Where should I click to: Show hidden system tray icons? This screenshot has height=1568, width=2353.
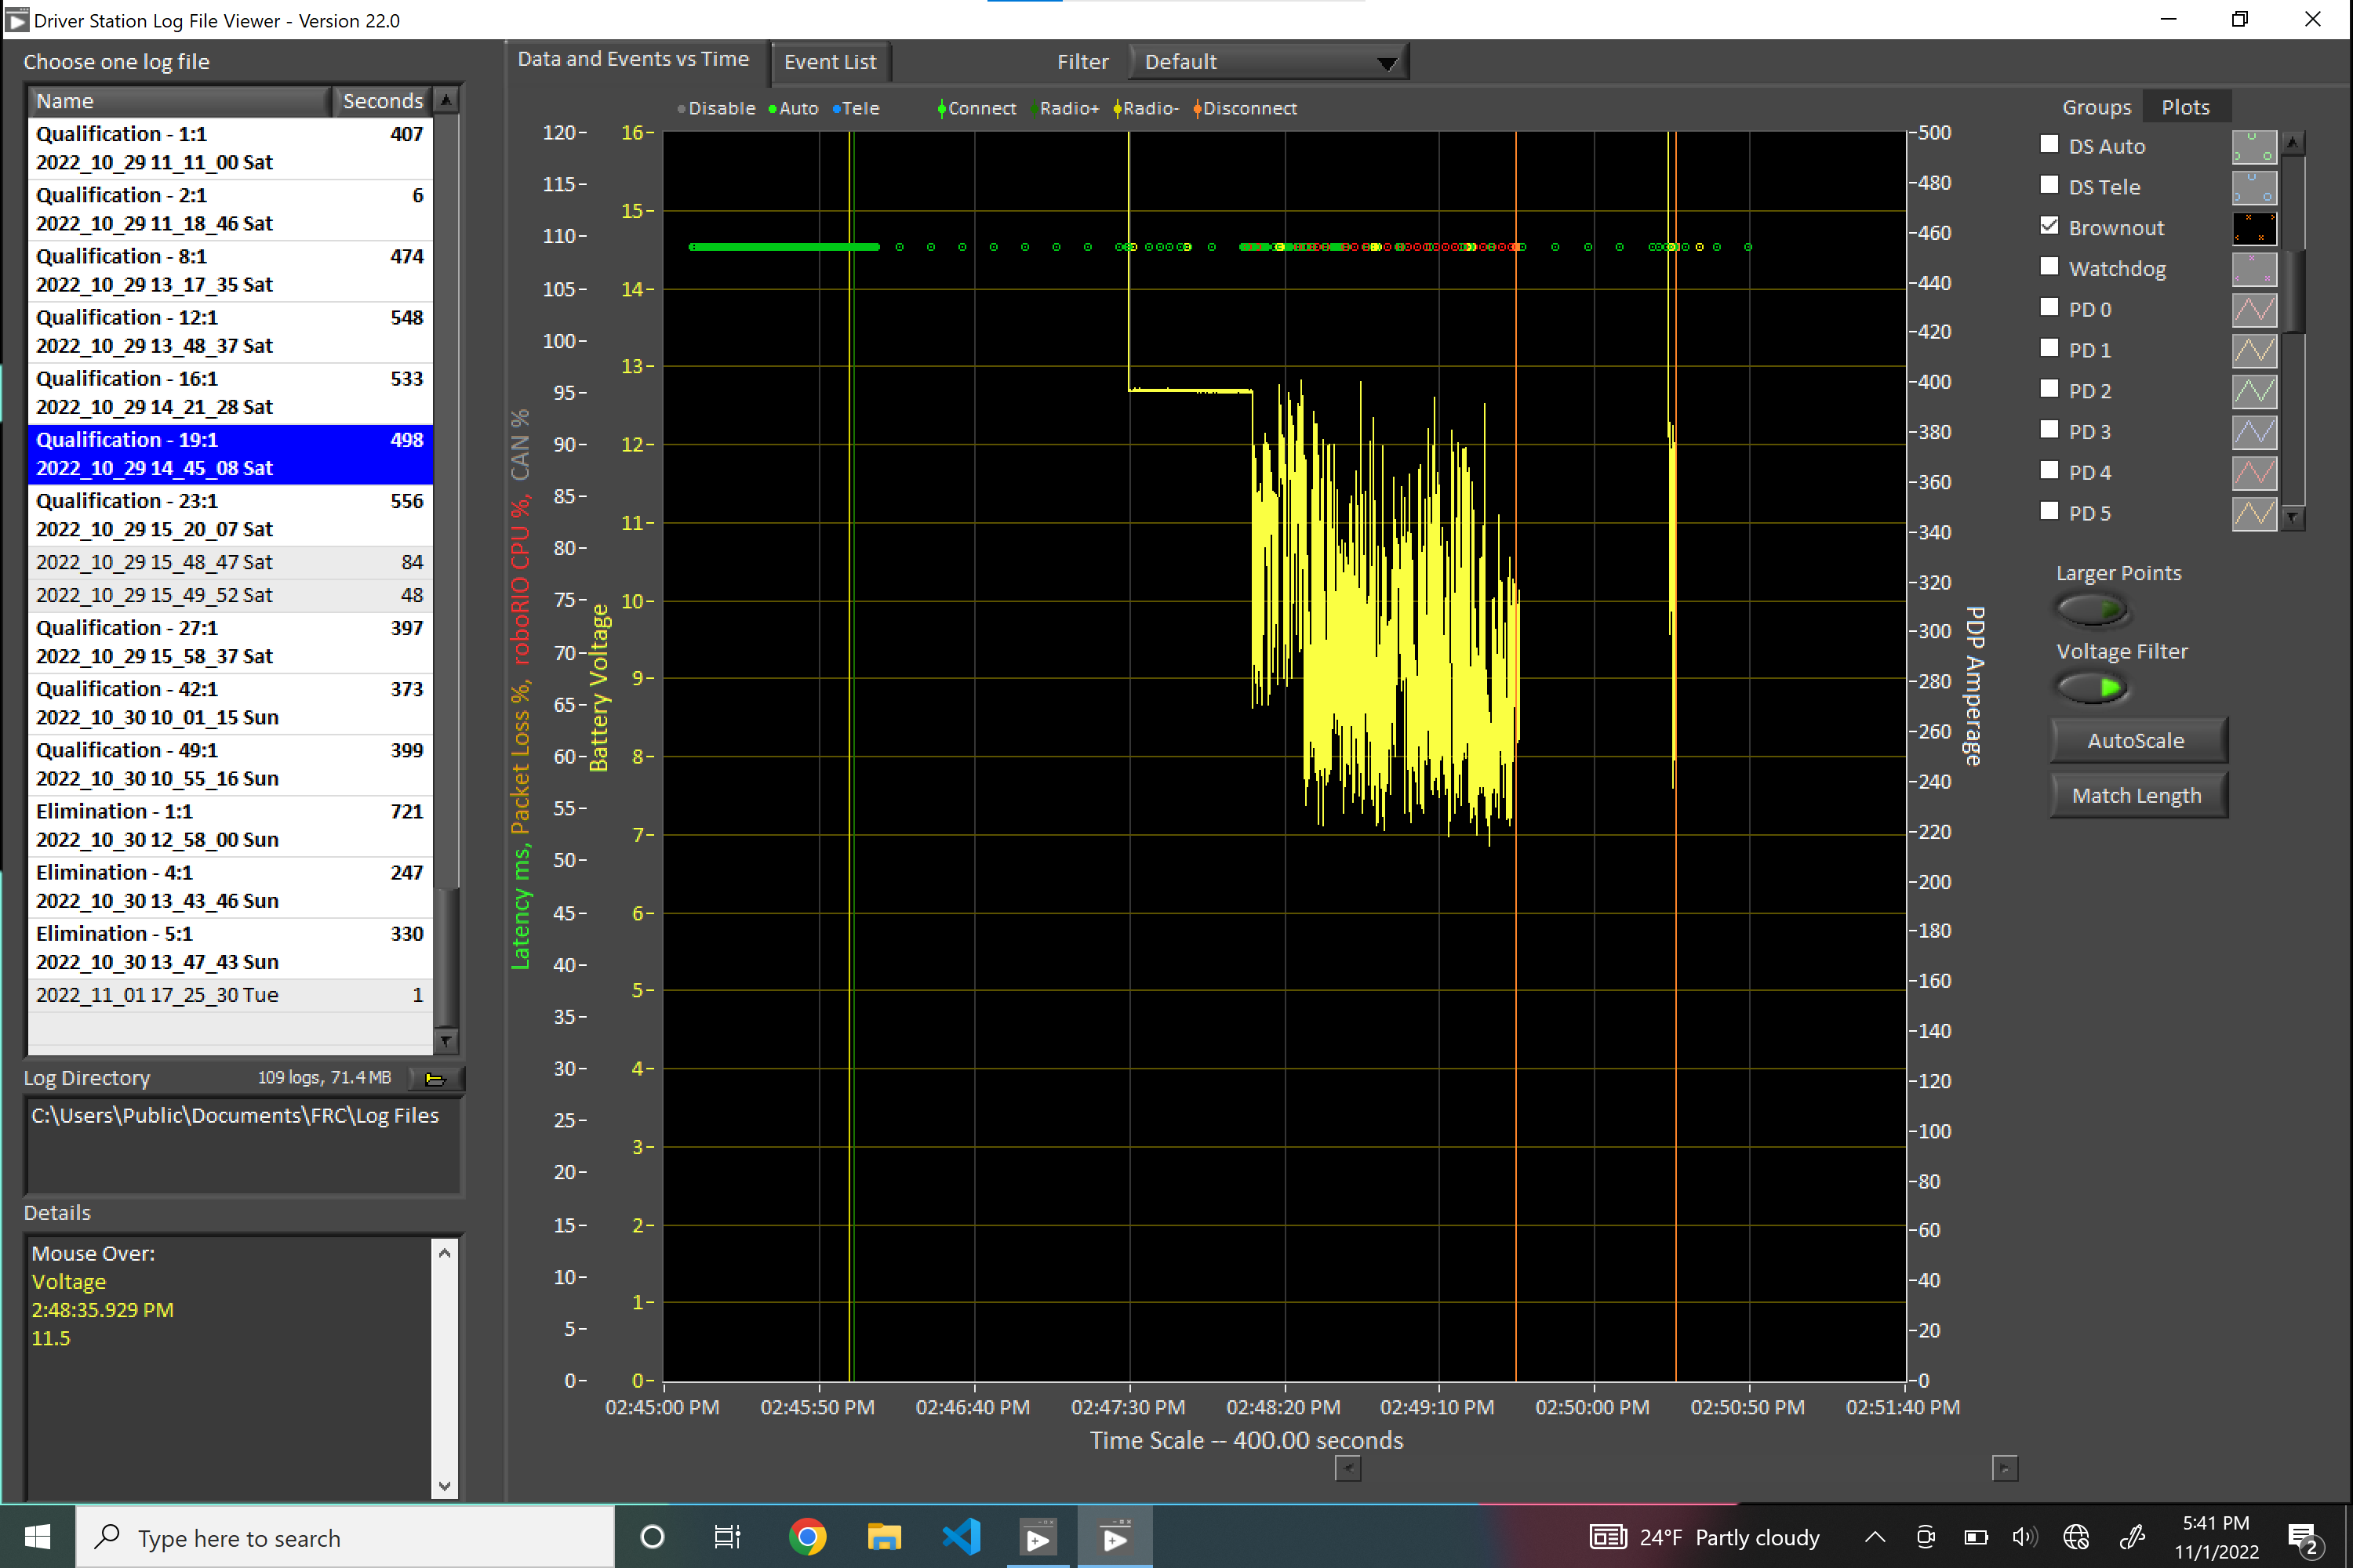tap(1876, 1538)
